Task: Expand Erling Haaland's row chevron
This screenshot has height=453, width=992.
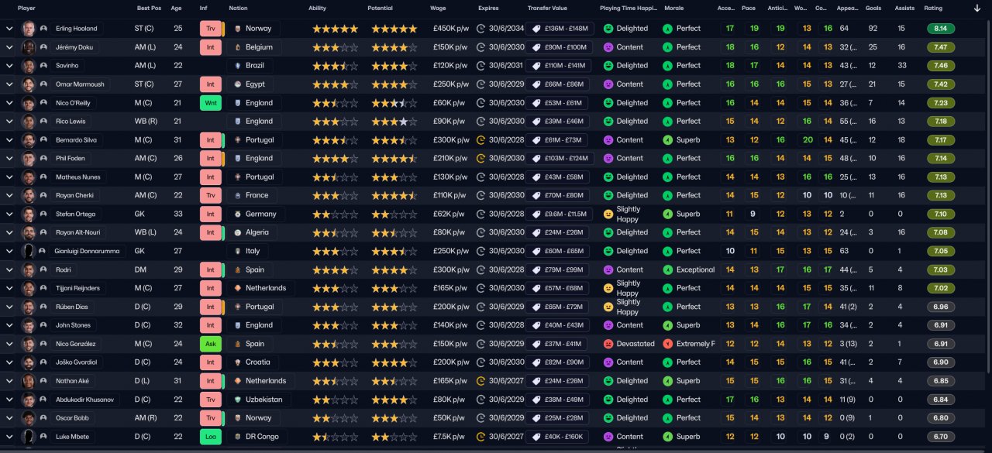Action: pyautogui.click(x=9, y=29)
